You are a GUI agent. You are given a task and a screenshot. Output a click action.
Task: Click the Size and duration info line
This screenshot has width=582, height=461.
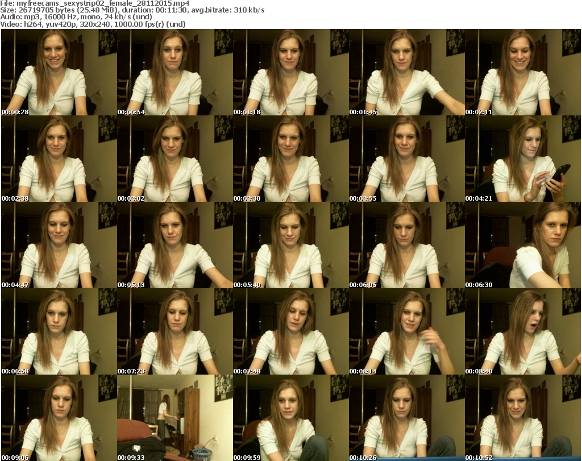pyautogui.click(x=132, y=10)
